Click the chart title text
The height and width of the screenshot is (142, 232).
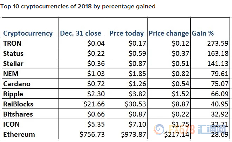[78, 6]
